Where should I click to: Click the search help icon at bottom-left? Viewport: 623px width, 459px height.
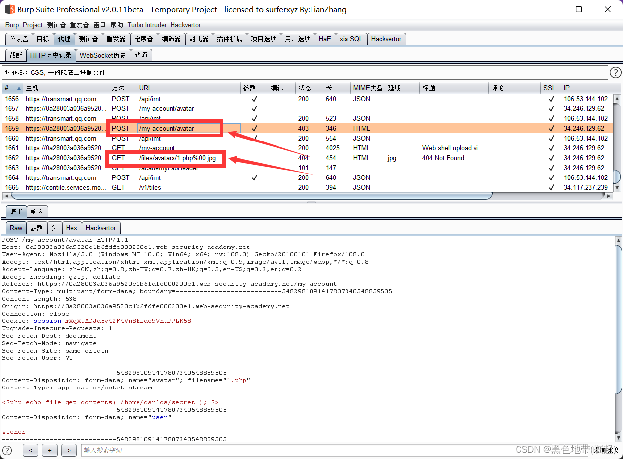click(x=7, y=450)
